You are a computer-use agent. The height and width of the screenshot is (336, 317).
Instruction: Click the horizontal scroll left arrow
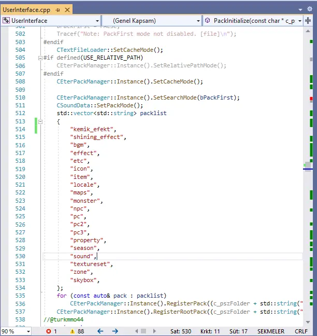click(137, 331)
